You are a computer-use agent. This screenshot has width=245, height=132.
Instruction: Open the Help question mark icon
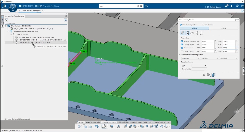coord(243,6)
